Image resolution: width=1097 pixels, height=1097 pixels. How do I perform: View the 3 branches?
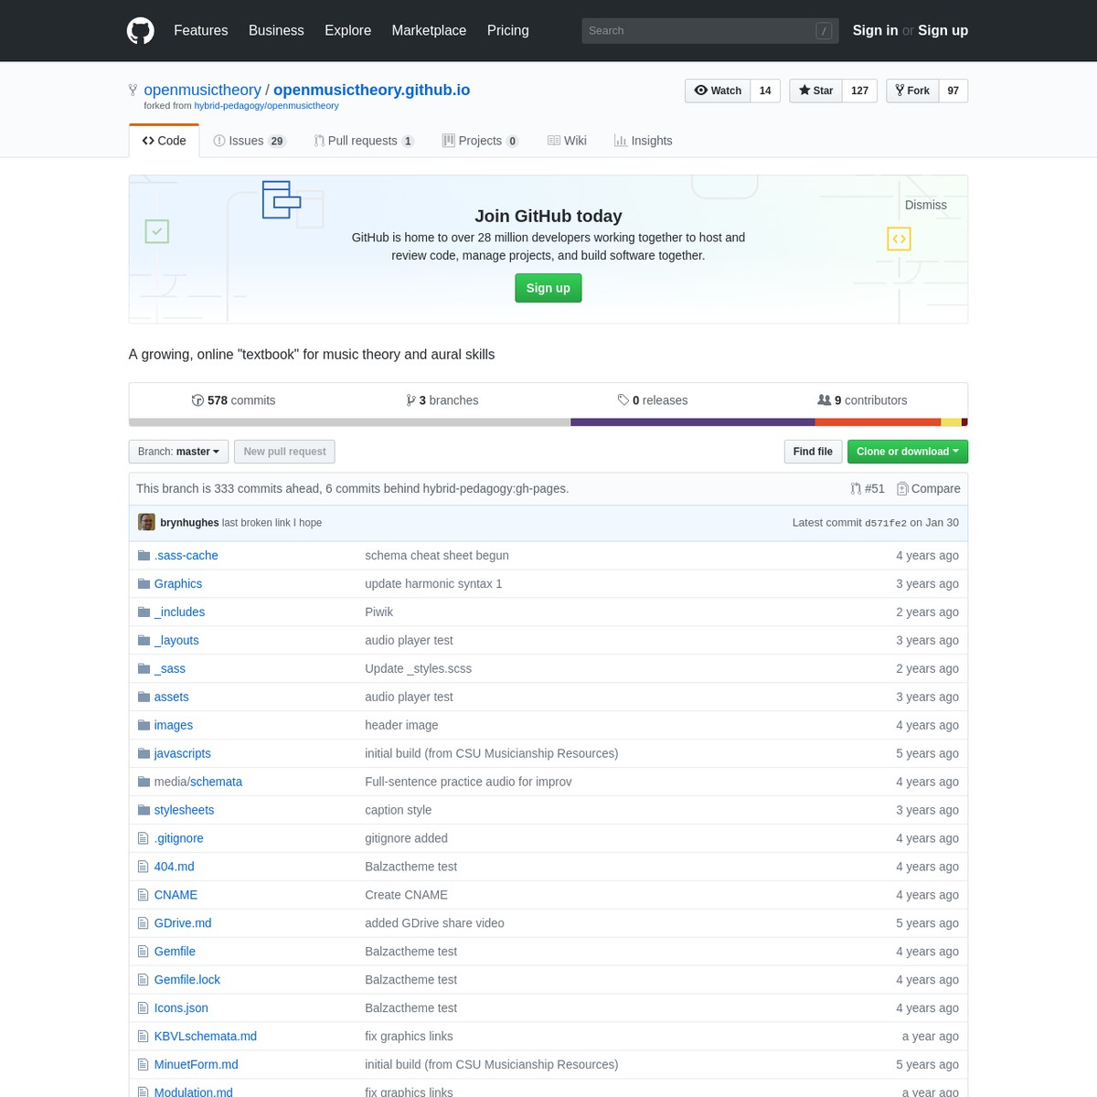click(442, 400)
